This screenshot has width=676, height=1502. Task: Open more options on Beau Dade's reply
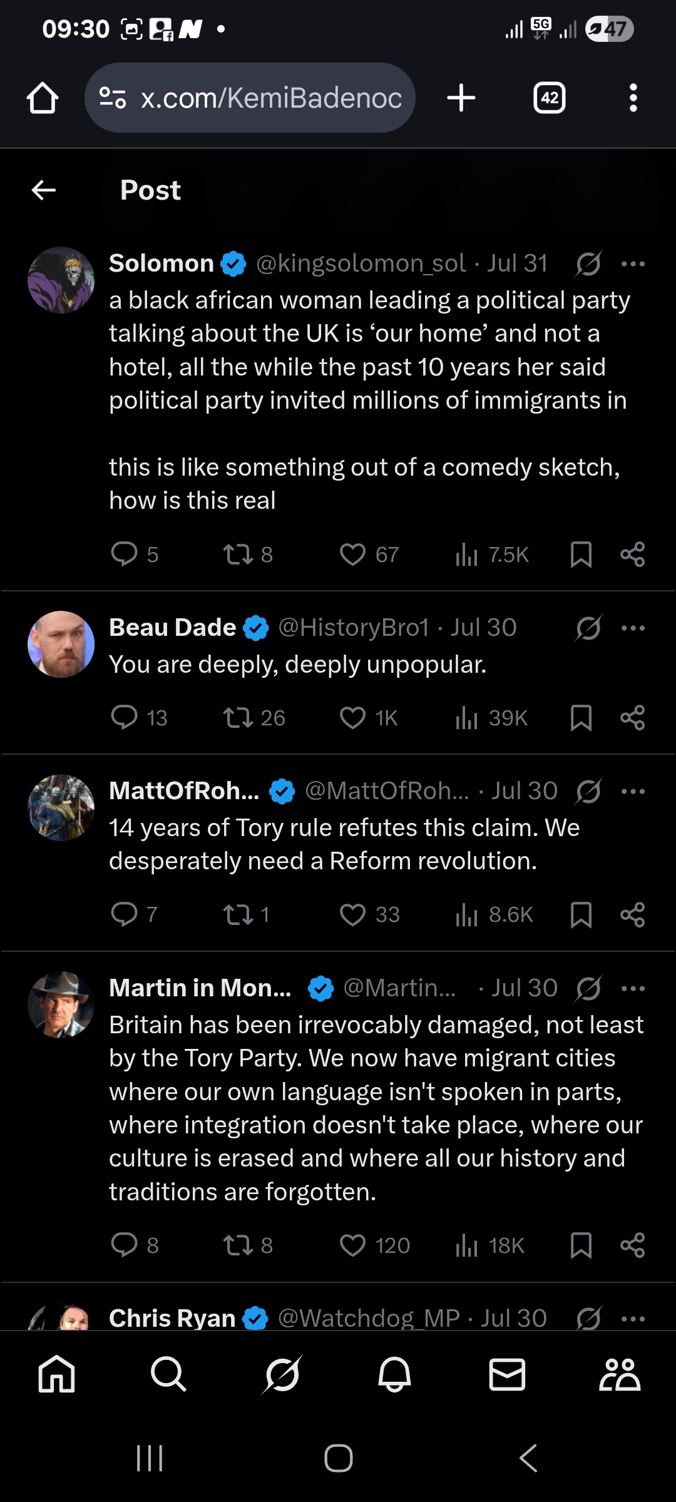pos(633,628)
